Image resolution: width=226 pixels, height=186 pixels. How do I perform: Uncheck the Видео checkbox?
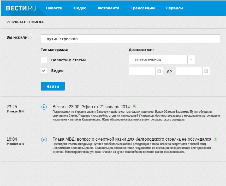(44, 71)
